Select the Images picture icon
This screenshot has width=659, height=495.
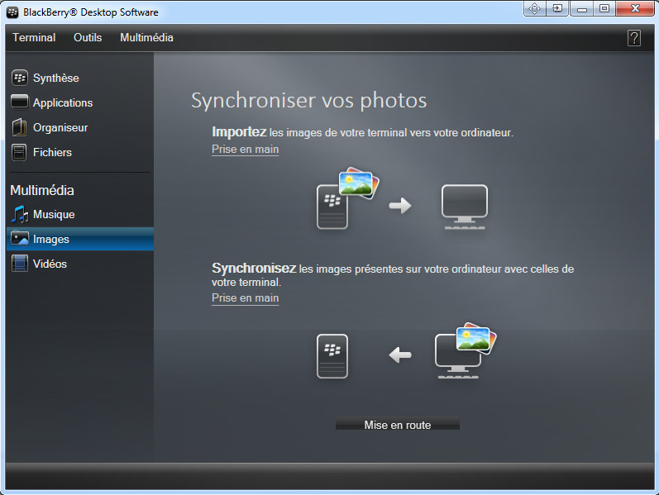point(20,238)
